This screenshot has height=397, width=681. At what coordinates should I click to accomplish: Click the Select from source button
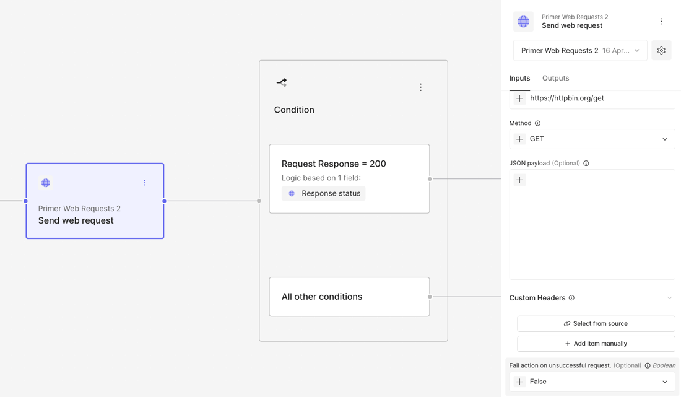pyautogui.click(x=596, y=323)
